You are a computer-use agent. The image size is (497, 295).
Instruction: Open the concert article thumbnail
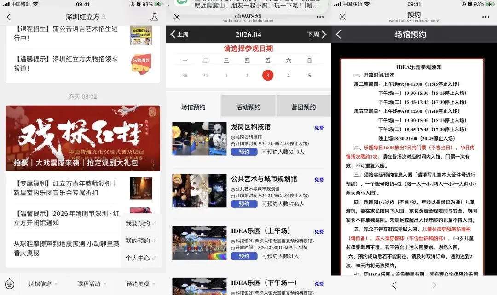[x=141, y=189]
